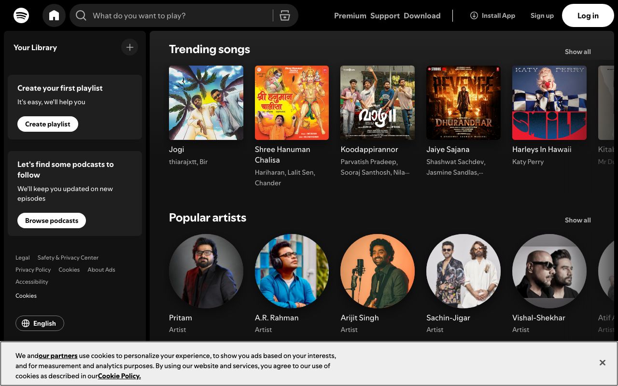Click the Install App icon

coord(474,15)
